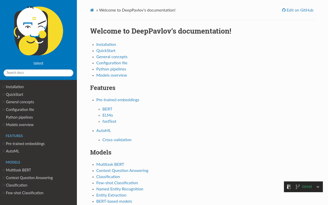This screenshot has height=205, width=328.
Task: Open Classification link in Models list
Action: (108, 177)
